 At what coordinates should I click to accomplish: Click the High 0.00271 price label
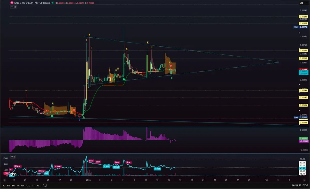[x=300, y=27]
